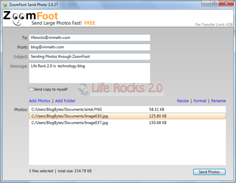Enable Send copy to myself checkbox

click(x=31, y=89)
